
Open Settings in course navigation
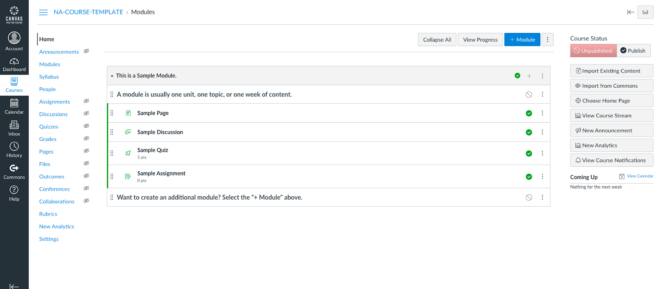coord(49,239)
